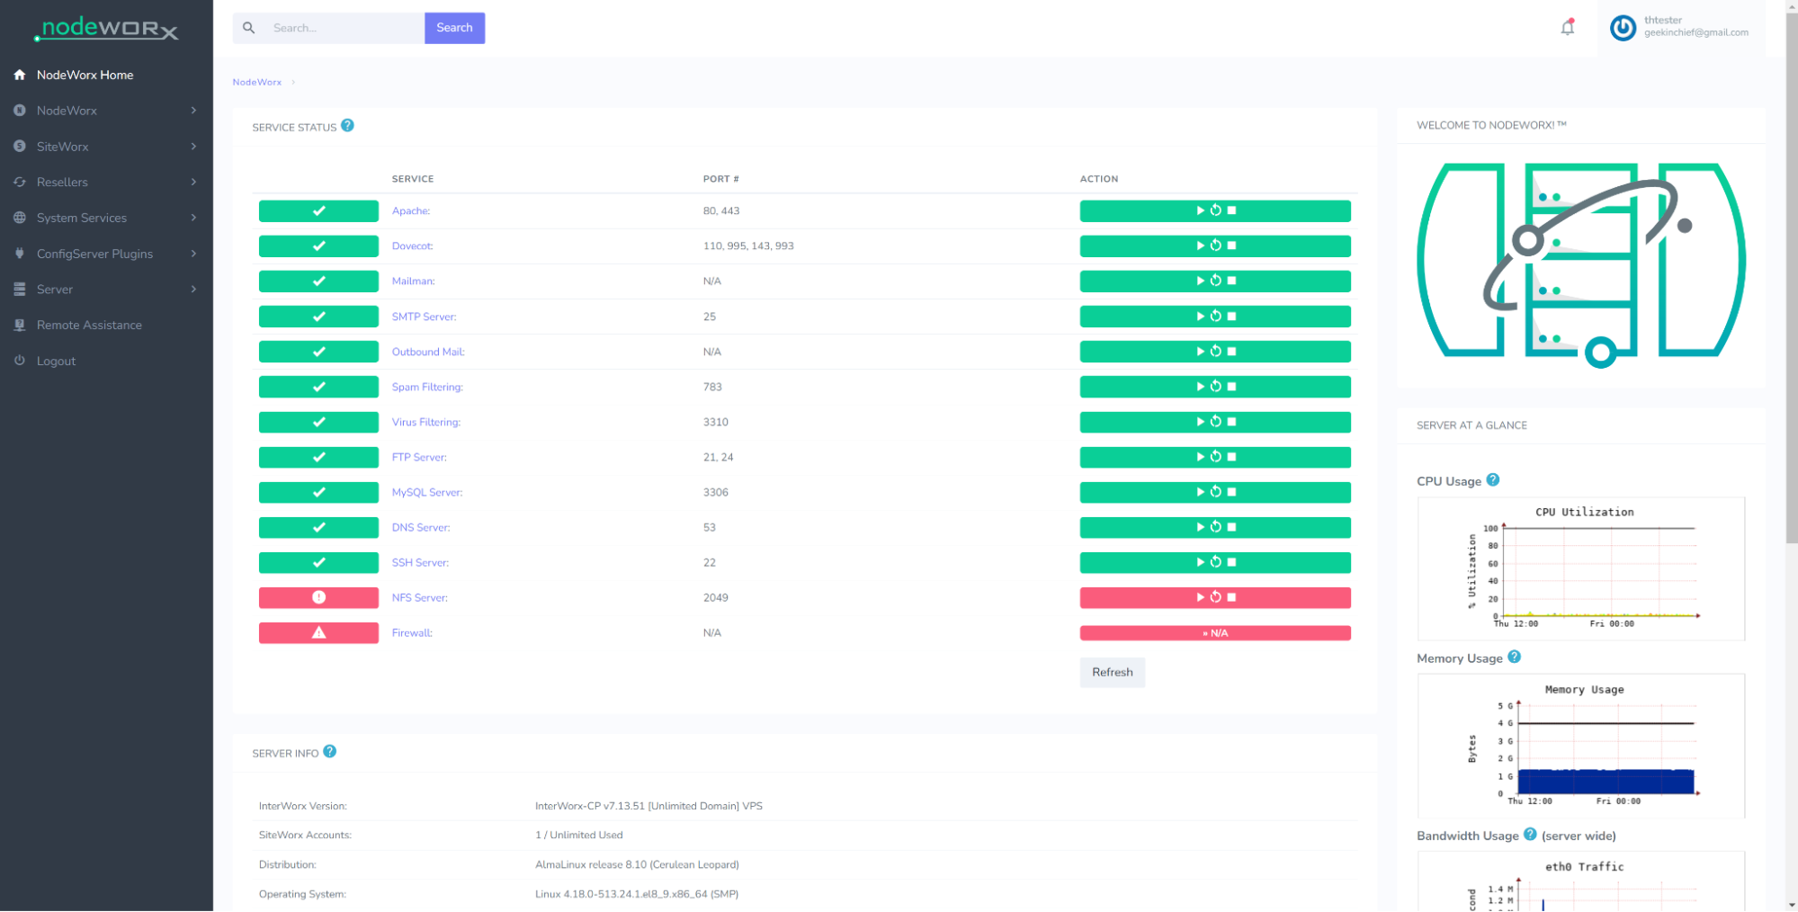The image size is (1798, 912).
Task: Restart the DNS Server service
Action: [1215, 527]
